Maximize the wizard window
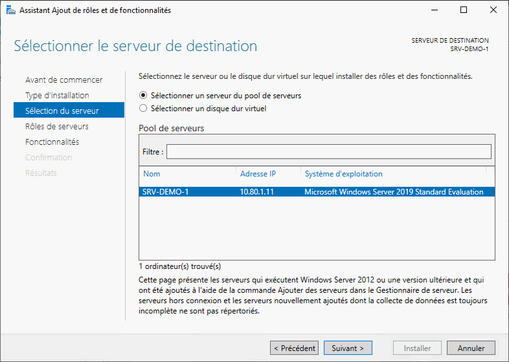 pos(464,10)
